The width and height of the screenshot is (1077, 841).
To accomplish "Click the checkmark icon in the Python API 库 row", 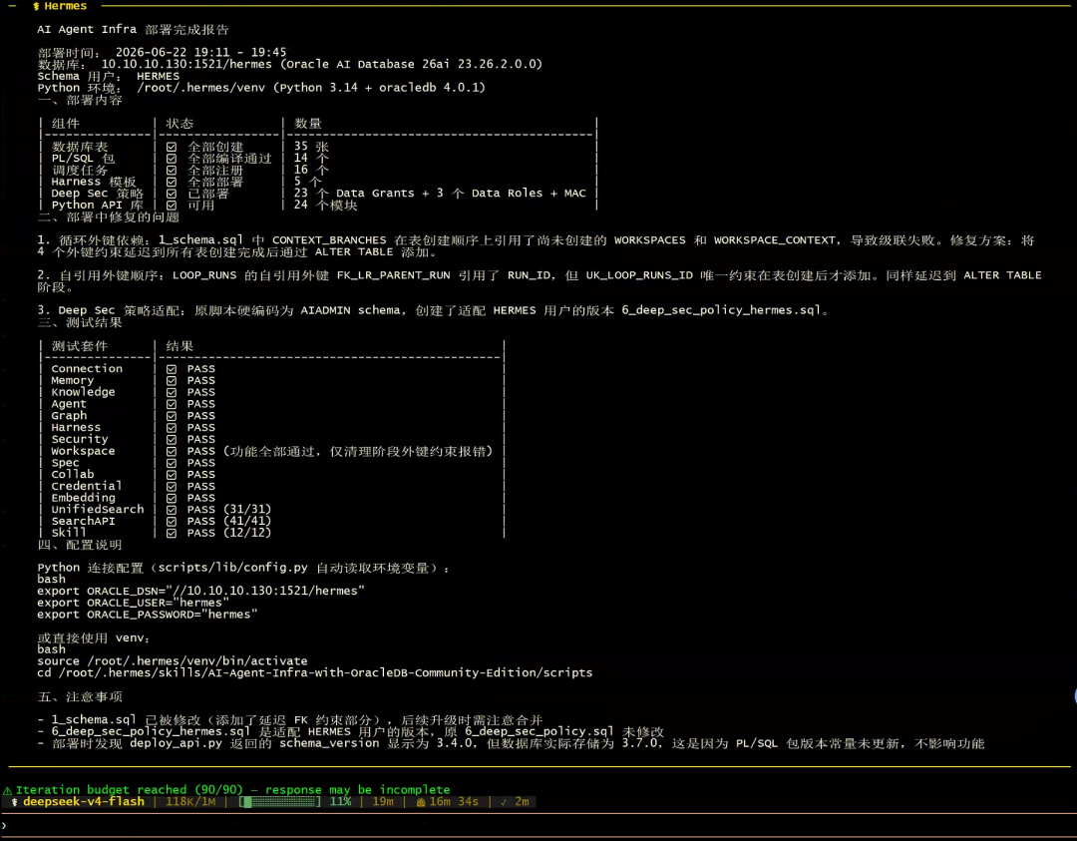I will point(172,206).
